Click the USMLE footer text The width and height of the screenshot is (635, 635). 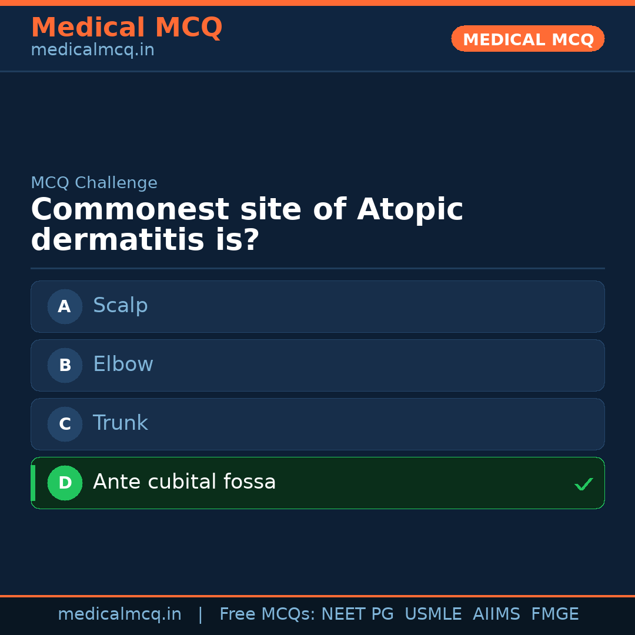click(433, 614)
